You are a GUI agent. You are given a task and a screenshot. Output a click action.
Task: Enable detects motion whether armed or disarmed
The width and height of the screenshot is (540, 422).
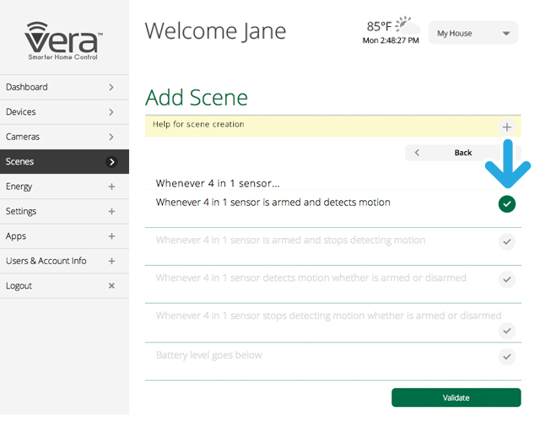tap(506, 279)
